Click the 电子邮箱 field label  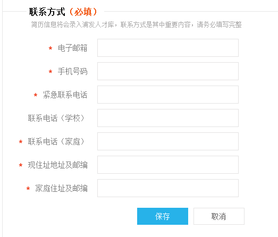pos(72,48)
